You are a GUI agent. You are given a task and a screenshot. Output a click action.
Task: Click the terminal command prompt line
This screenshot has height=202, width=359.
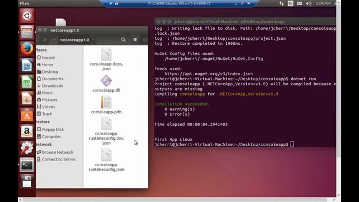pyautogui.click(x=224, y=145)
